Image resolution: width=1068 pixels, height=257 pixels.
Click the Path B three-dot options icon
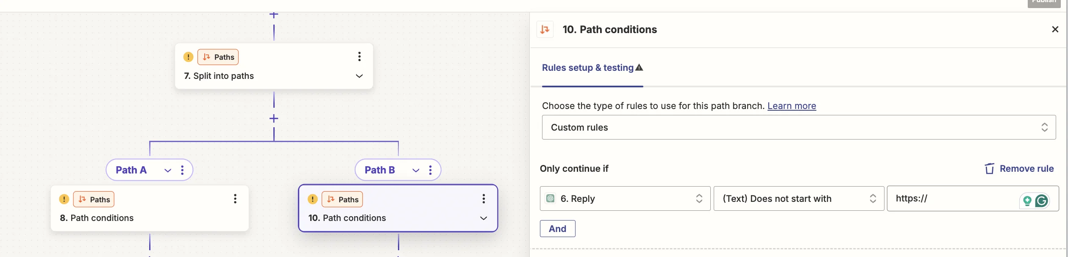point(430,170)
